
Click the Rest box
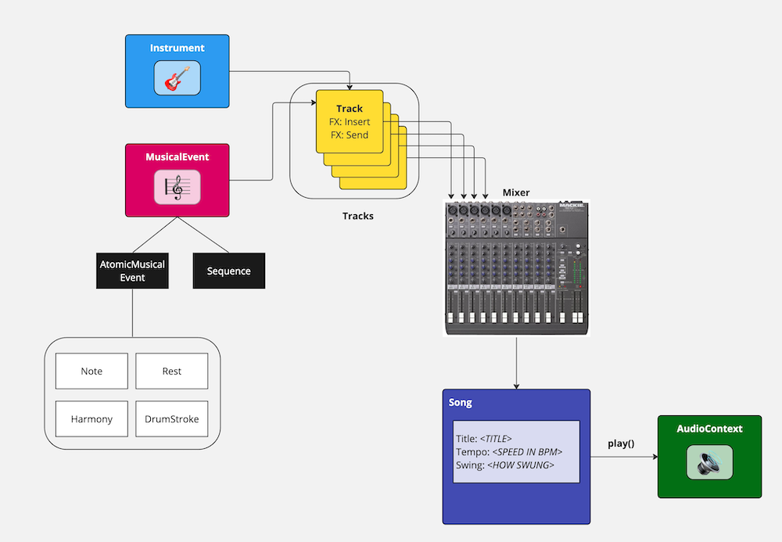tap(172, 371)
